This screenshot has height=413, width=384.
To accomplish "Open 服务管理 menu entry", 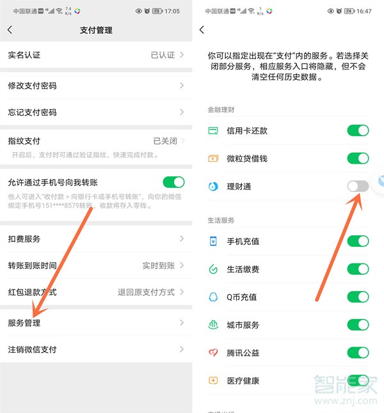I will pyautogui.click(x=96, y=323).
